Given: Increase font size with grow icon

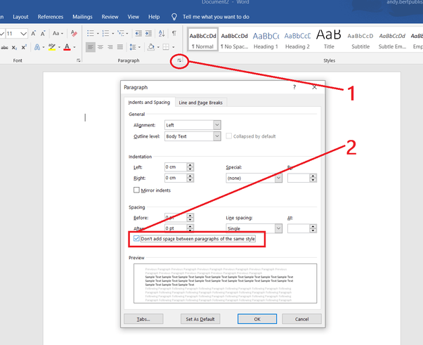Looking at the screenshot, I should pyautogui.click(x=34, y=34).
